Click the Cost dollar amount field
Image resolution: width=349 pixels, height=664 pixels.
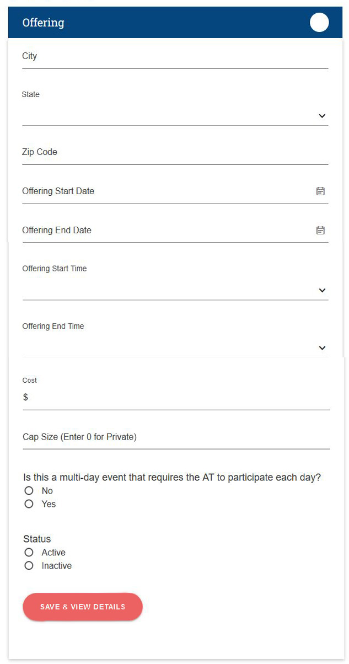tap(176, 398)
